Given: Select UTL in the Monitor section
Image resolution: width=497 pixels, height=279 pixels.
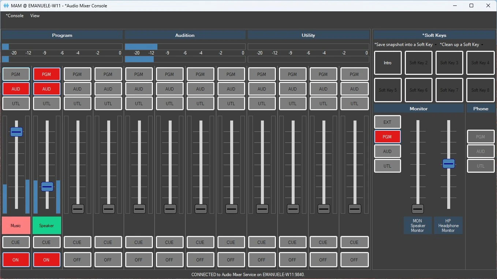Looking at the screenshot, I should [x=387, y=166].
